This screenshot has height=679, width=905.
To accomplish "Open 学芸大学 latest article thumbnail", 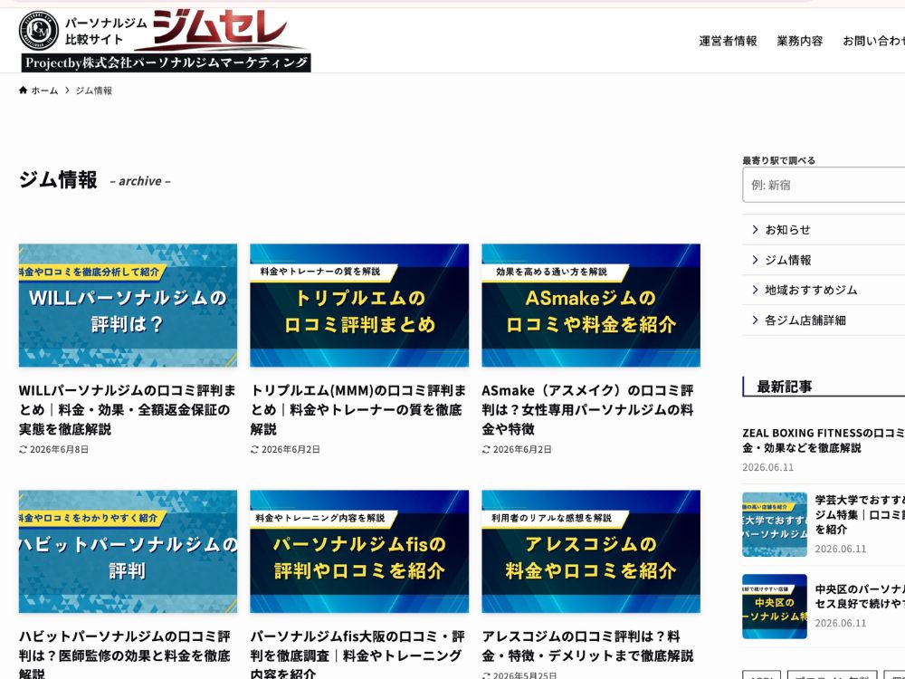I will pyautogui.click(x=775, y=524).
